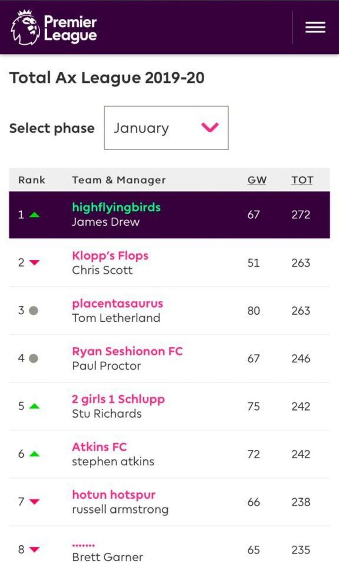Open Ryan Seshionon FC team link
The width and height of the screenshot is (339, 567).
tap(127, 351)
